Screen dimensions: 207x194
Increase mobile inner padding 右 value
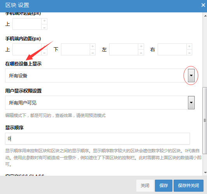189,46
